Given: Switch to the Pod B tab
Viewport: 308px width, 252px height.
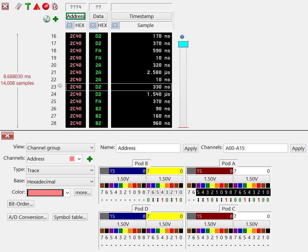Looking at the screenshot, I should pos(142,163).
